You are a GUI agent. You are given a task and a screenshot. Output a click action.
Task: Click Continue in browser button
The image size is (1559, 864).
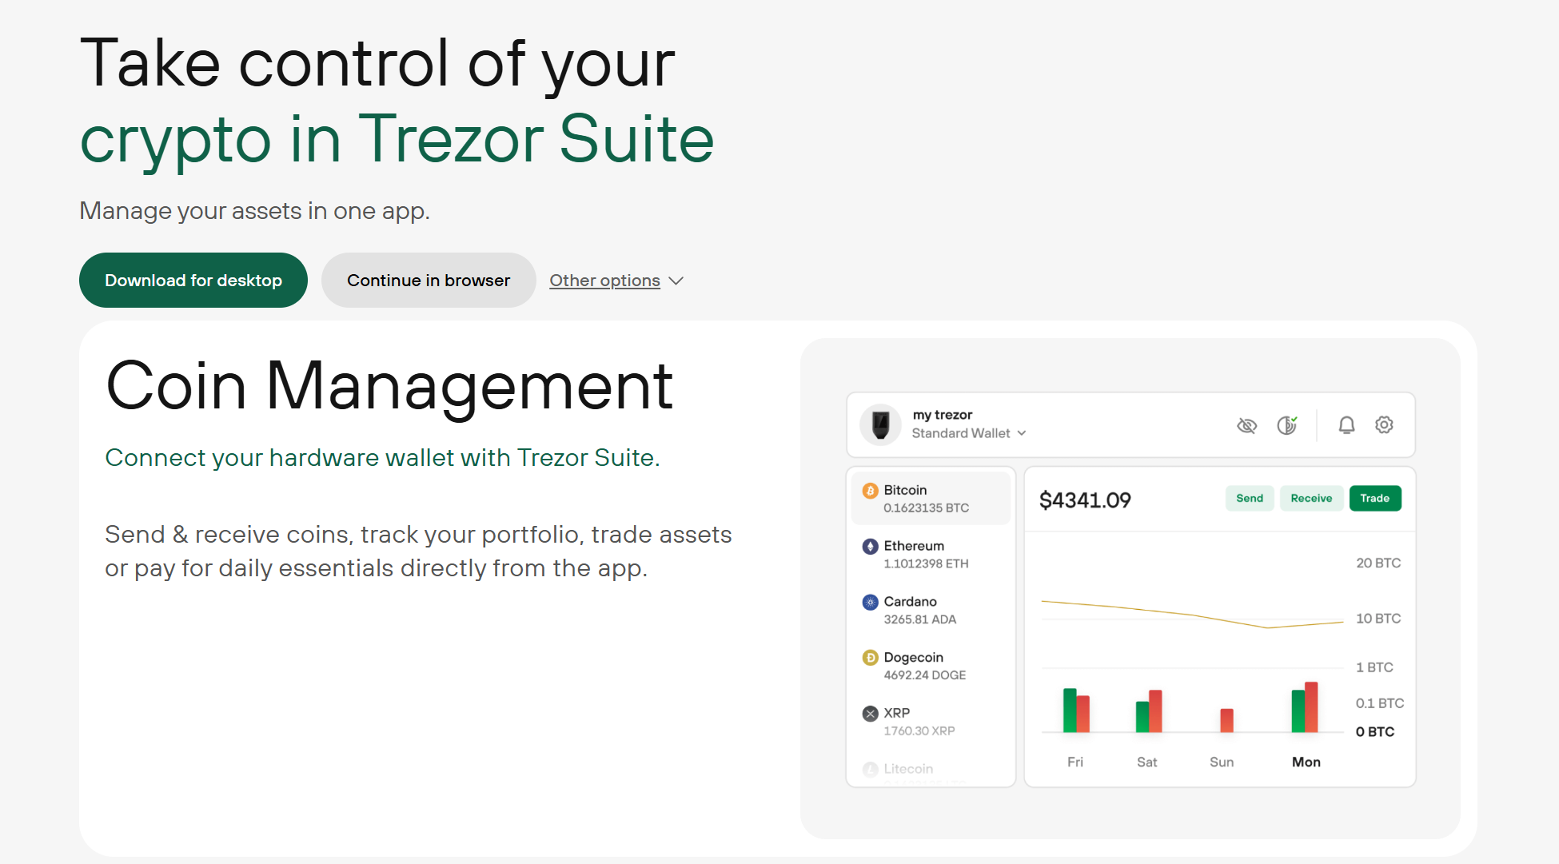pyautogui.click(x=429, y=280)
